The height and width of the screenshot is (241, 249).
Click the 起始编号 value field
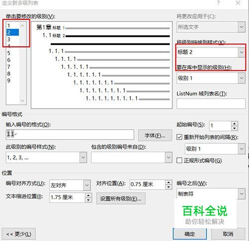220,126
